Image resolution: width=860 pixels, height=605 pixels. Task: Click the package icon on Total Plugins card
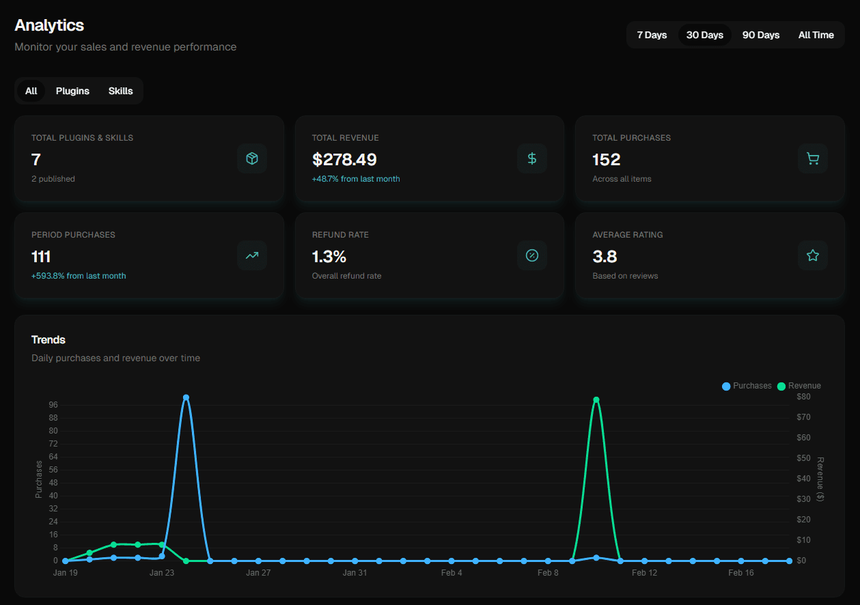pyautogui.click(x=252, y=158)
